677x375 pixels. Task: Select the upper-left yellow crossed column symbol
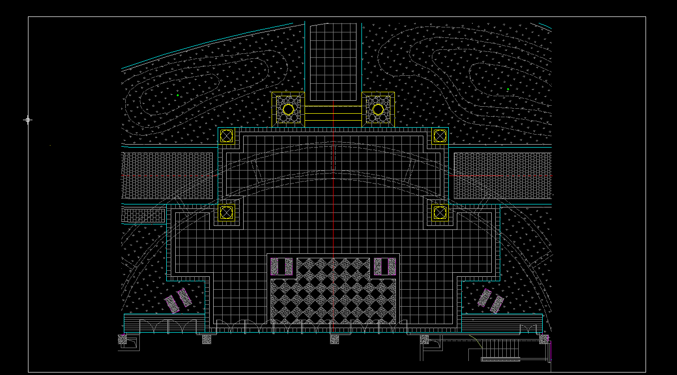[x=227, y=136]
